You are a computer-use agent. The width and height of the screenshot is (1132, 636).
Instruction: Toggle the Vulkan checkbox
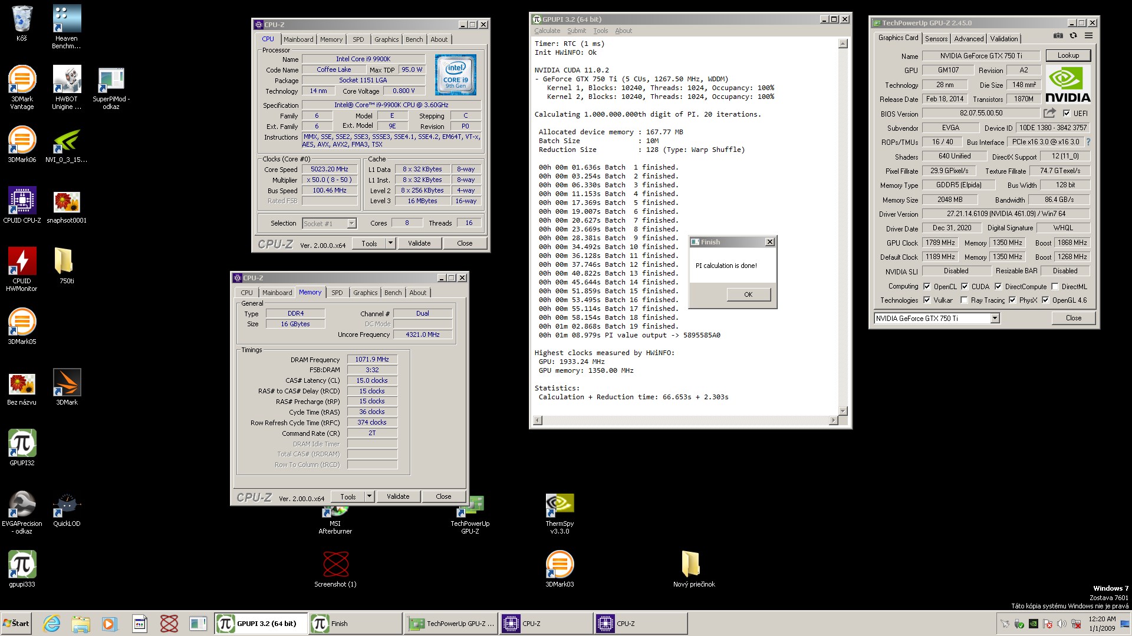coord(927,300)
